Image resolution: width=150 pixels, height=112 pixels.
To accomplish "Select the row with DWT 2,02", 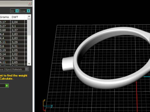I will [x=13, y=54].
